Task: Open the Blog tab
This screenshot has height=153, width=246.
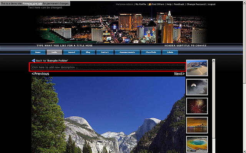Action: pyautogui.click(x=88, y=52)
